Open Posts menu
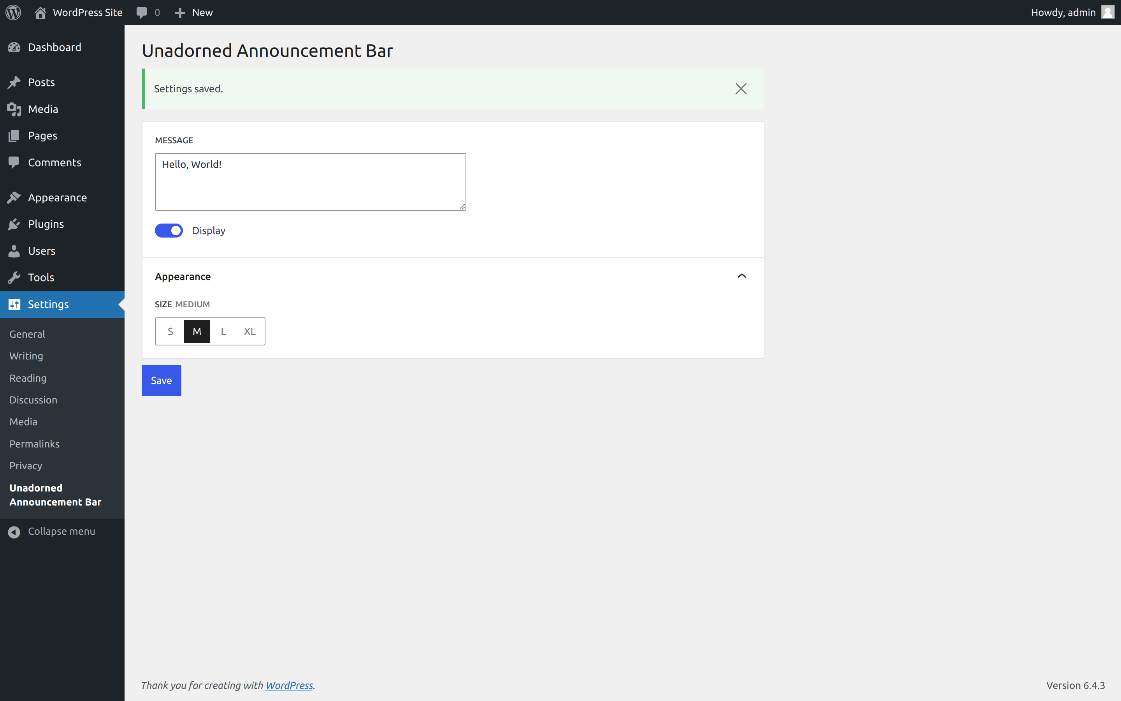The height and width of the screenshot is (701, 1121). pyautogui.click(x=62, y=83)
